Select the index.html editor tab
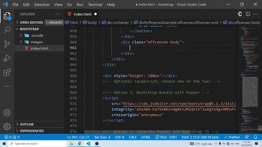Viewport: 262px width, 147px height. (82, 14)
